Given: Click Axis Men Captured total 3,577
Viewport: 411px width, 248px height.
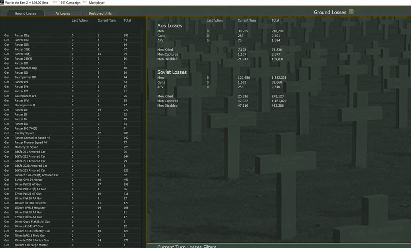Looking at the screenshot, I should pyautogui.click(x=276, y=55).
